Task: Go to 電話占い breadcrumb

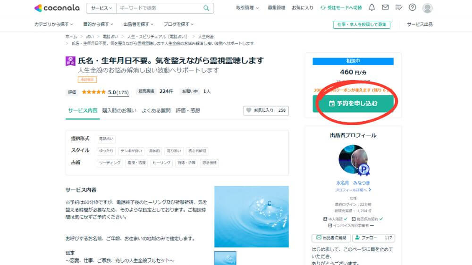Action: (110, 37)
